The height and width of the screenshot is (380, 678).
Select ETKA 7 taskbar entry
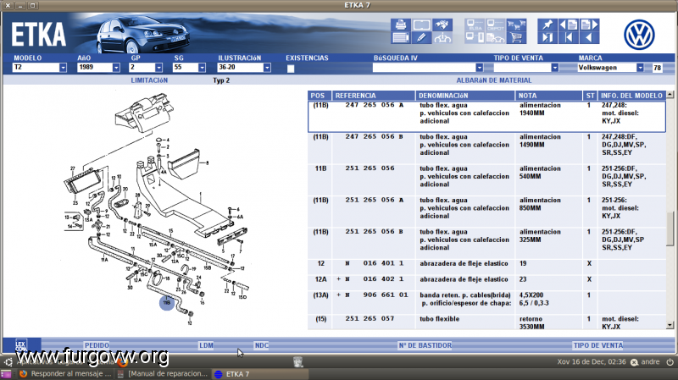click(x=260, y=374)
